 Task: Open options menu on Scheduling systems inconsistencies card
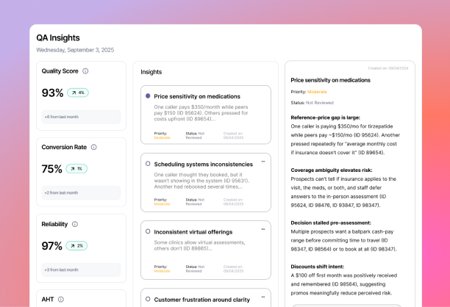(x=263, y=162)
